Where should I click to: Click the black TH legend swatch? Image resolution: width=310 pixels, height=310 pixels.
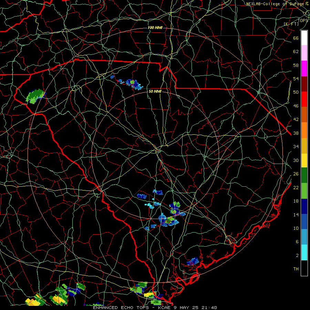coord(304,268)
